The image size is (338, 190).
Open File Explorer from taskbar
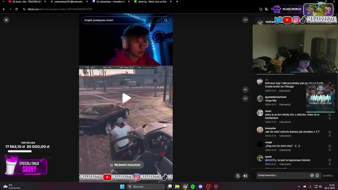point(177,187)
